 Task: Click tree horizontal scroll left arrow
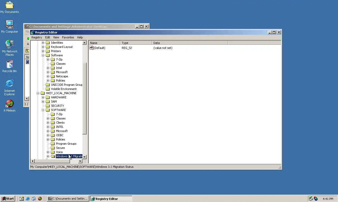pyautogui.click(x=33, y=161)
